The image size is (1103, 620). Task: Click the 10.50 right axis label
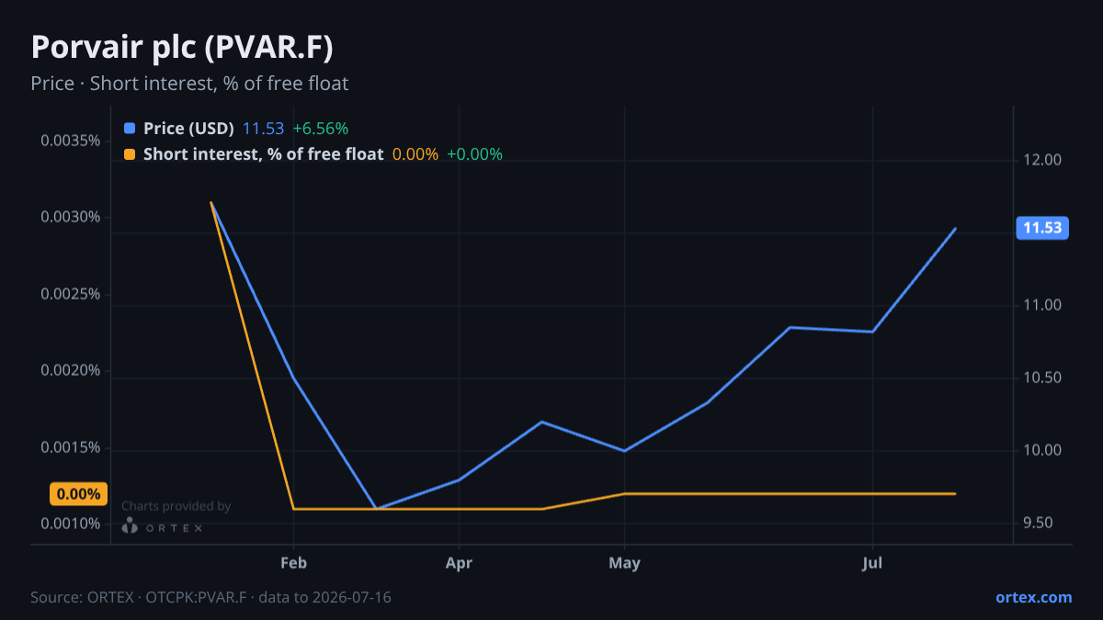click(x=1043, y=378)
